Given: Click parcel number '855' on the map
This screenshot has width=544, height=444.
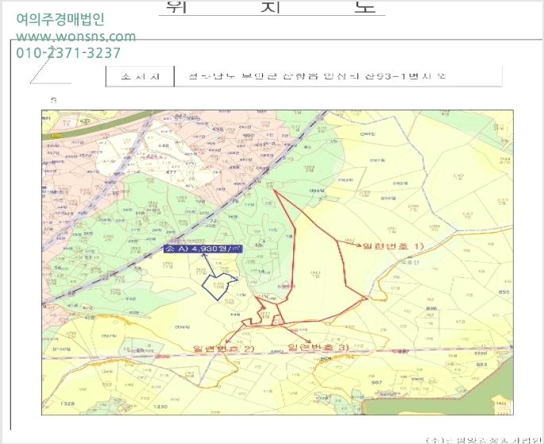Looking at the screenshot, I should pyautogui.click(x=503, y=292).
